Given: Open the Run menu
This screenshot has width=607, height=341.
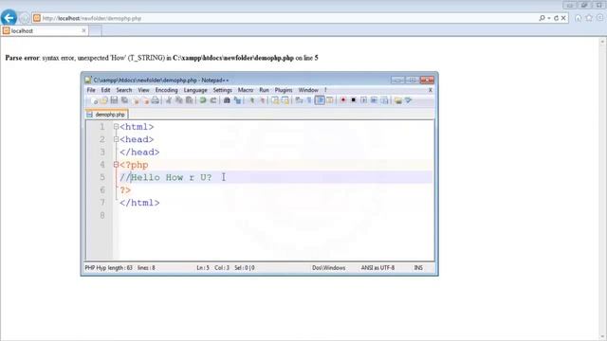Looking at the screenshot, I should tap(264, 90).
